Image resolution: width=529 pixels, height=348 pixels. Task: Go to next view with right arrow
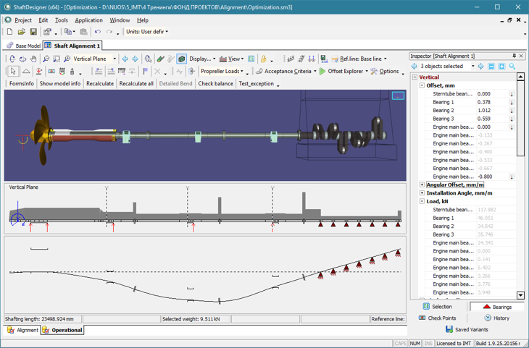136,59
